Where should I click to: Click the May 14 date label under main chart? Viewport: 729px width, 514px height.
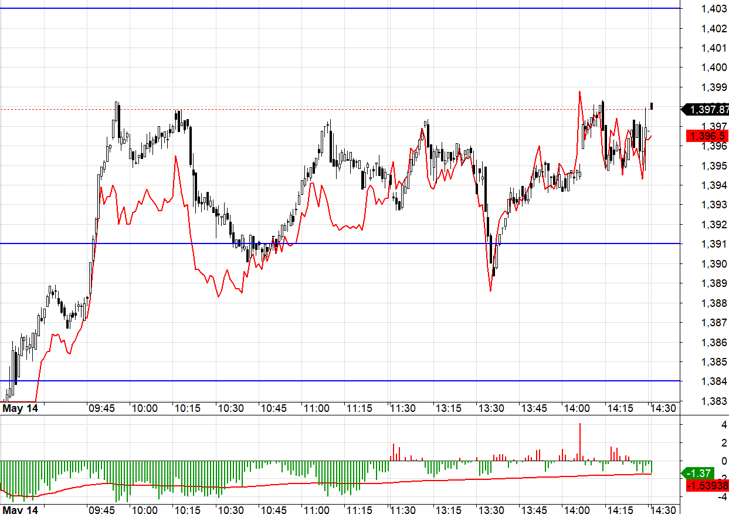coord(20,408)
